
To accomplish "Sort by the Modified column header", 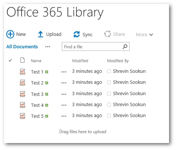I will tap(80, 61).
